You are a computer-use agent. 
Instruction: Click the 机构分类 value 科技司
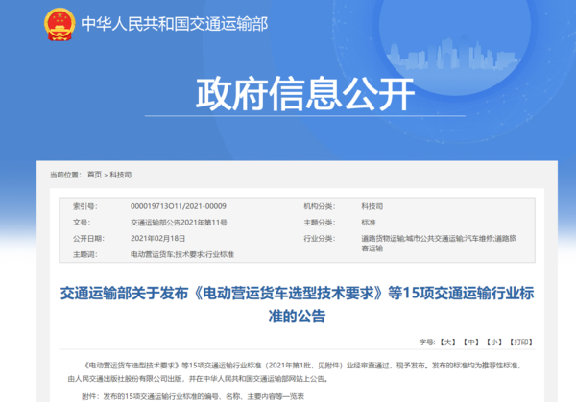click(371, 206)
